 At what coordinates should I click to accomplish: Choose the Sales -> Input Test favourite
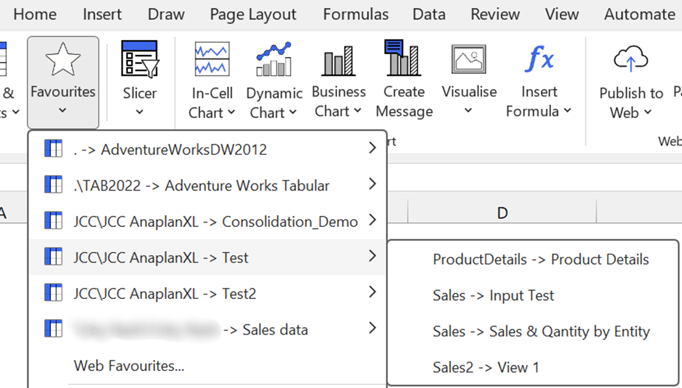tap(493, 295)
